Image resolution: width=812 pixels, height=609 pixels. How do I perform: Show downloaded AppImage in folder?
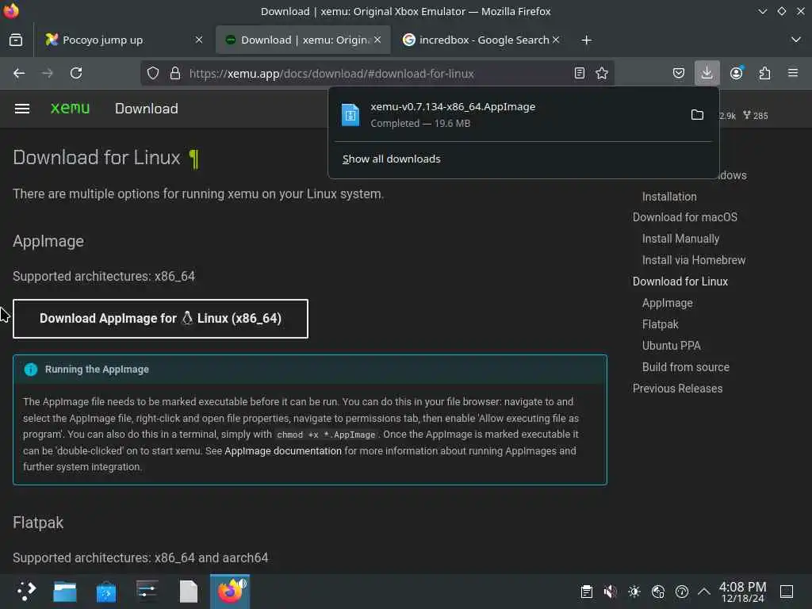coord(697,114)
